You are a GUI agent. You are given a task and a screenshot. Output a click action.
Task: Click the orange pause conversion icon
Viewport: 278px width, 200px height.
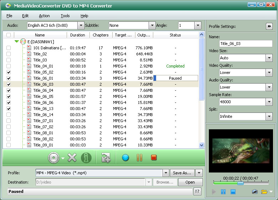(x=140, y=157)
